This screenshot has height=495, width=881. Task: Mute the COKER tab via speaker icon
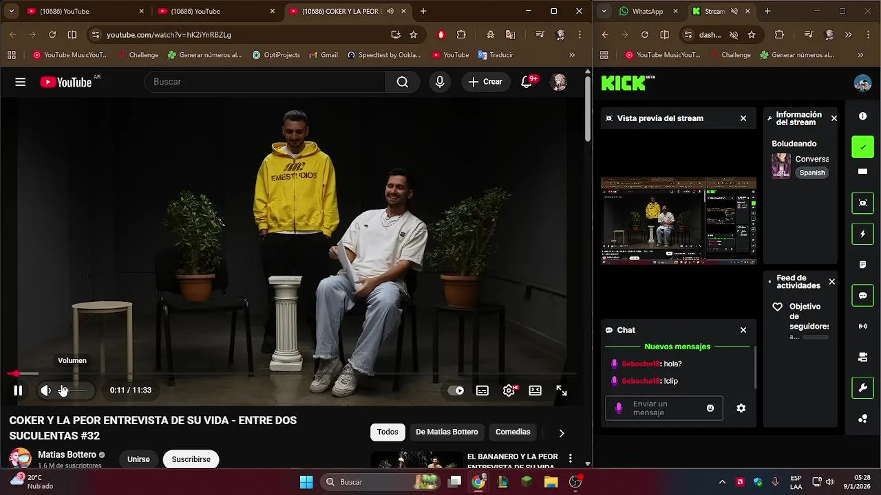click(390, 11)
